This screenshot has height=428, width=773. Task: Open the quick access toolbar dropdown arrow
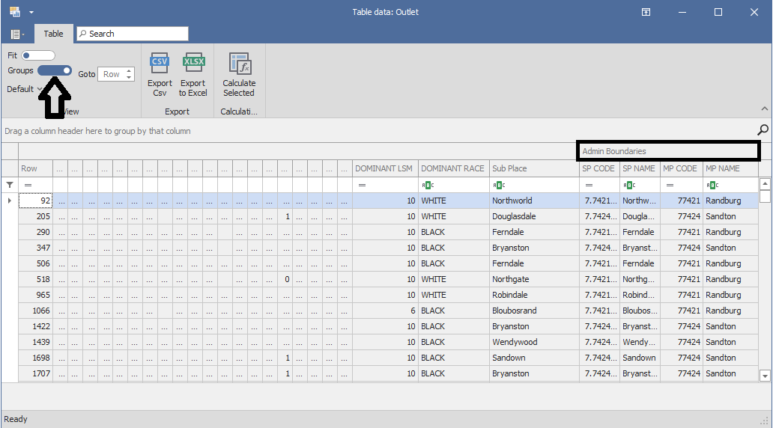31,13
